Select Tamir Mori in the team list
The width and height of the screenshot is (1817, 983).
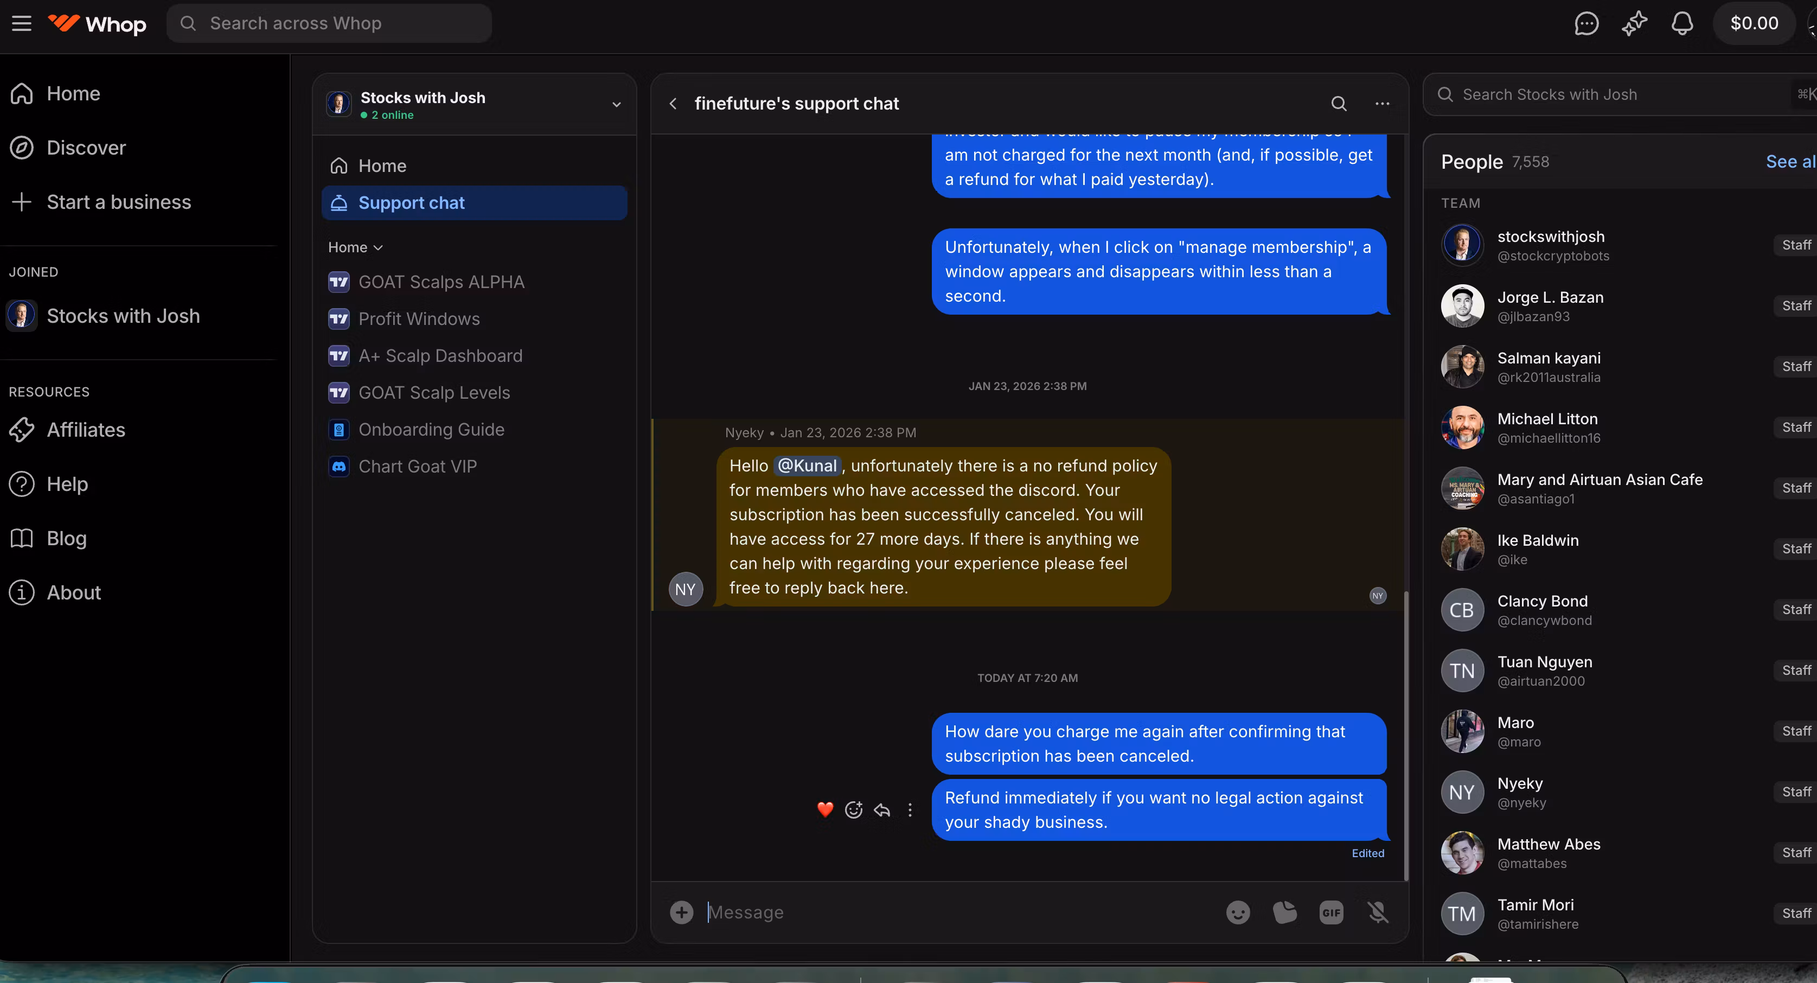pos(1628,913)
